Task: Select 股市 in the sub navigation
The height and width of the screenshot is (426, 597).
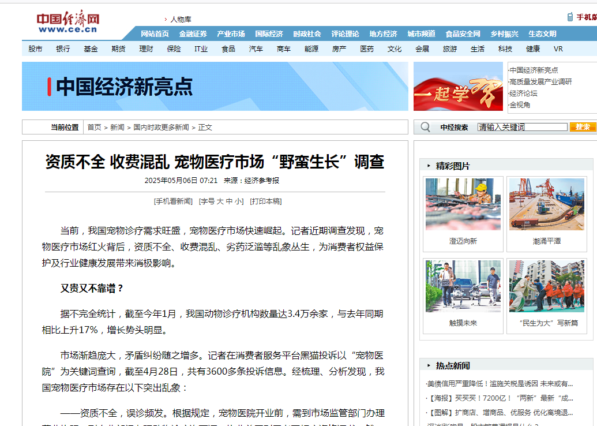Action: [x=35, y=48]
